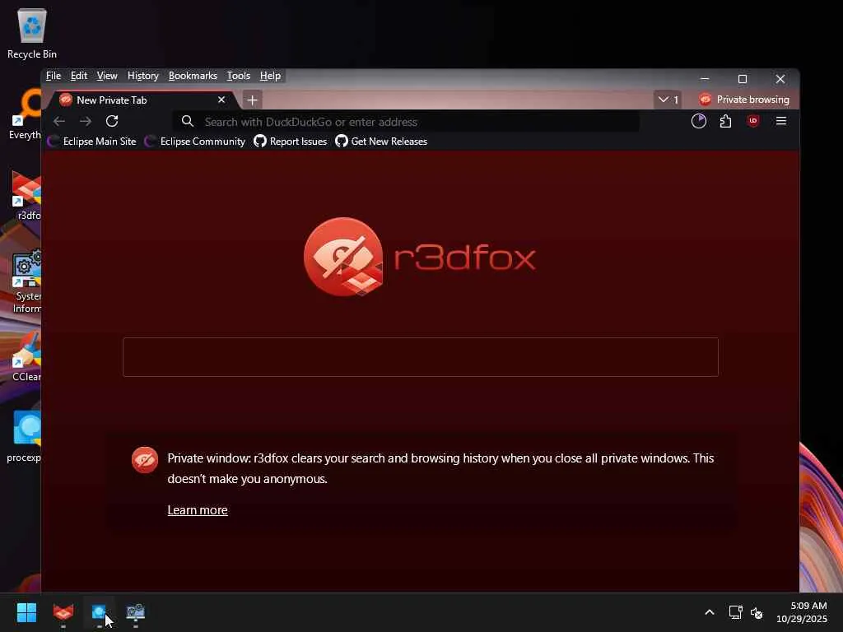This screenshot has width=843, height=632.
Task: Select the r3dfox desktop shortcut
Action: coord(26,196)
